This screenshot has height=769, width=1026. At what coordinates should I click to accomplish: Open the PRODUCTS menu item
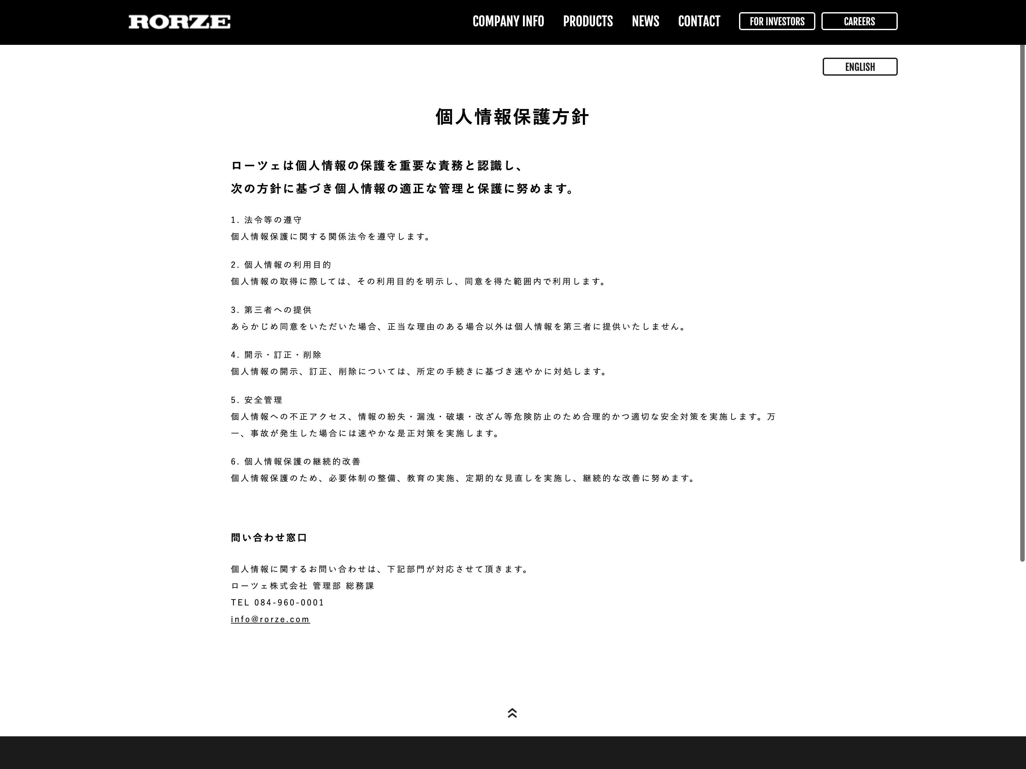tap(588, 21)
